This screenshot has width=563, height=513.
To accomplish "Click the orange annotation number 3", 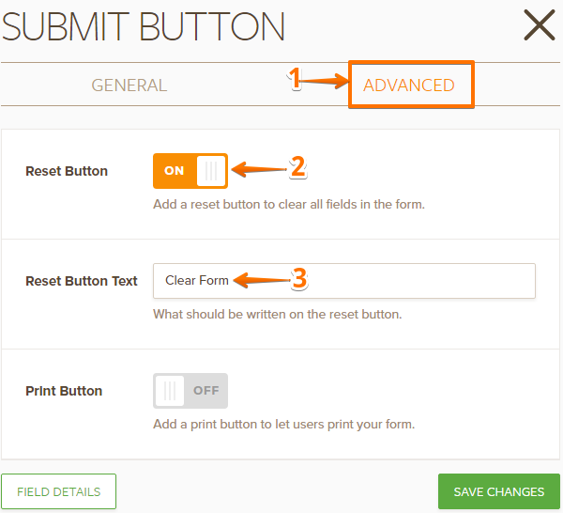I will (299, 278).
